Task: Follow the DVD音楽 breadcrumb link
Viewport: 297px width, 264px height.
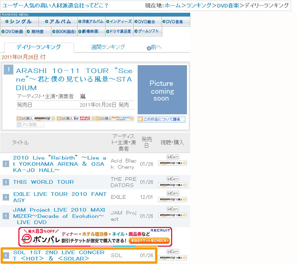Action: coord(228,6)
